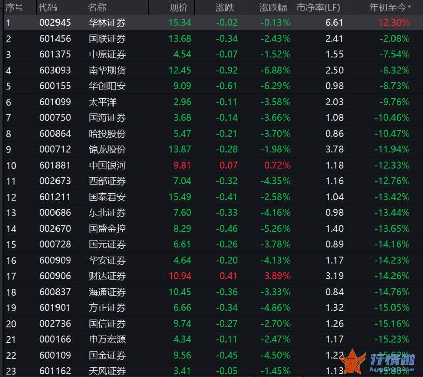Click stock code 601375

[55, 55]
